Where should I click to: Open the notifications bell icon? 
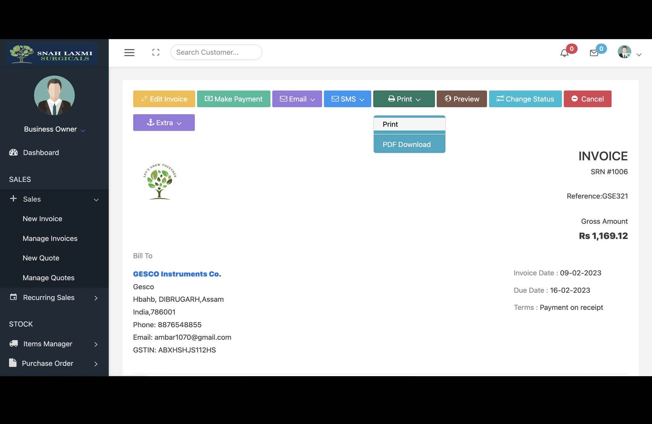point(564,53)
